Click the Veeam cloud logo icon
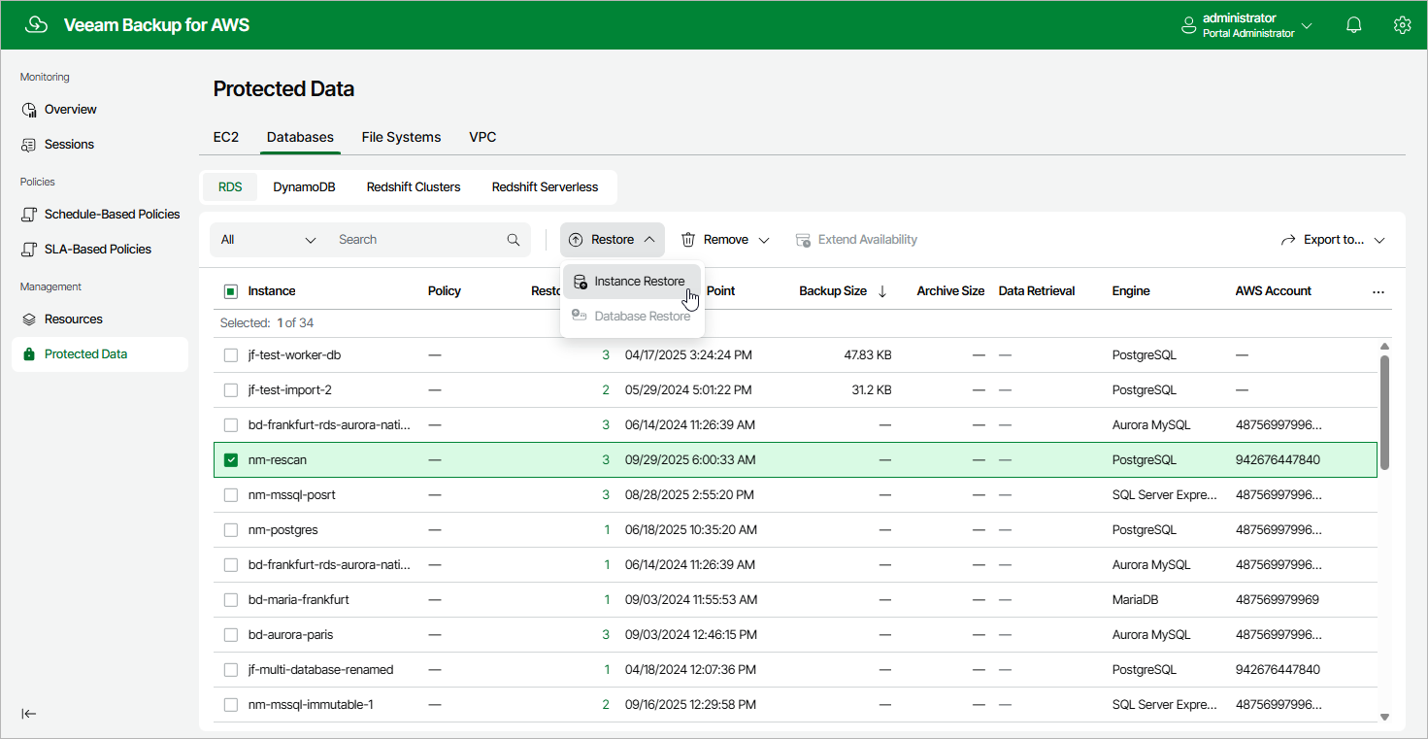 (36, 25)
